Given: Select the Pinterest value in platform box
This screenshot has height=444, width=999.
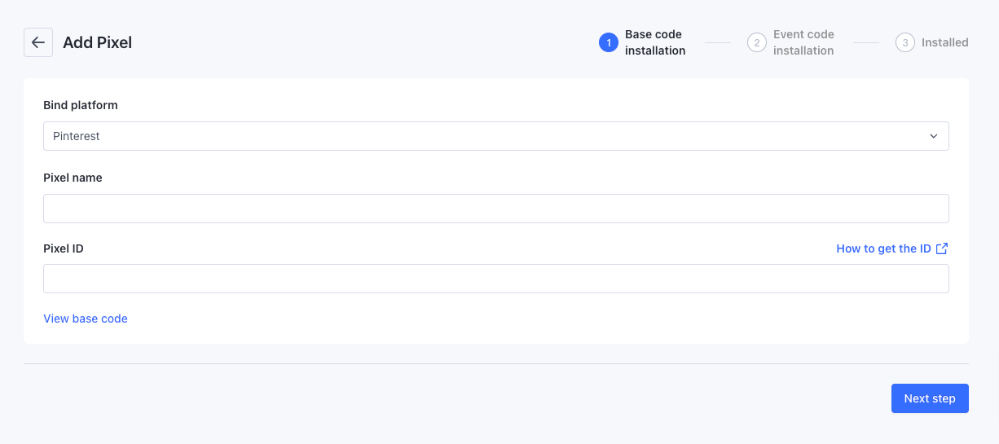Looking at the screenshot, I should [x=77, y=136].
